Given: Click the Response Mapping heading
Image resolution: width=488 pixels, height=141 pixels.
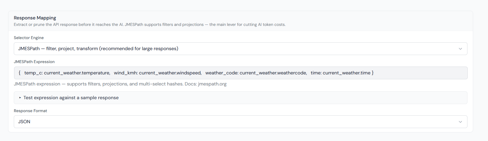Looking at the screenshot, I should 35,18.
